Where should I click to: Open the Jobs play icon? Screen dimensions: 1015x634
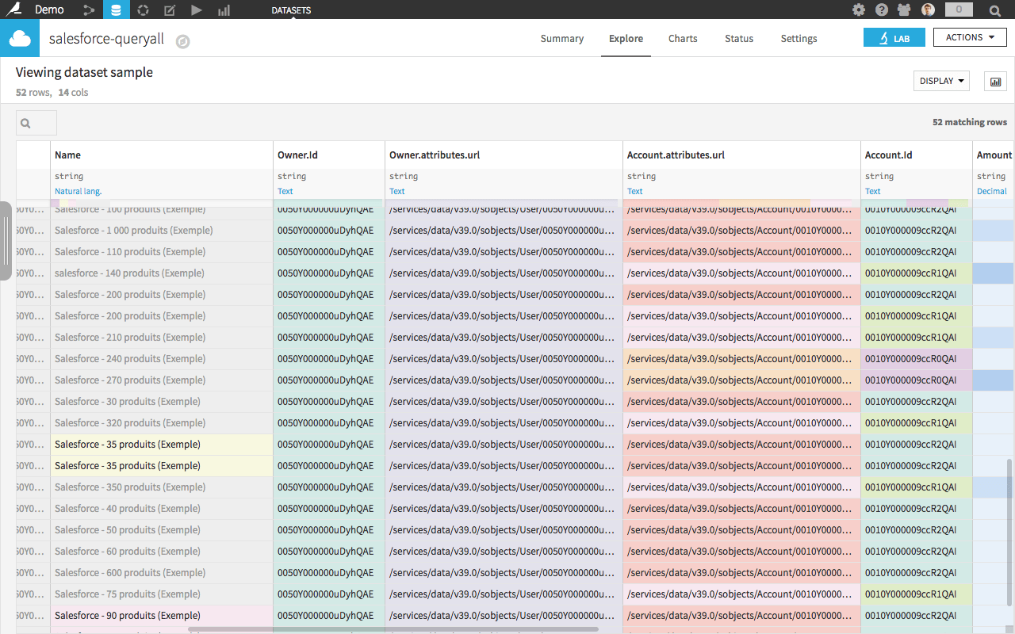click(x=197, y=10)
